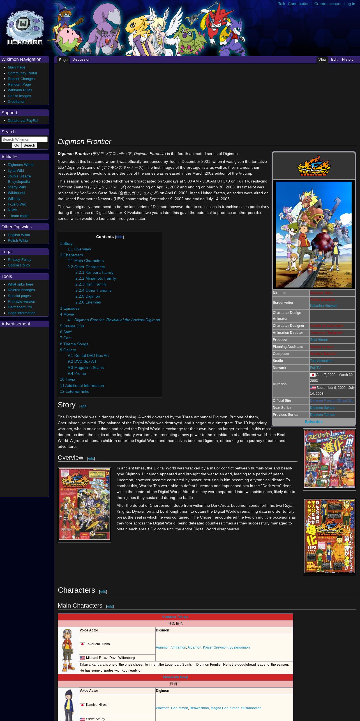Open the Kanbara Takuya character image
This screenshot has height=721, width=360.
click(68, 650)
